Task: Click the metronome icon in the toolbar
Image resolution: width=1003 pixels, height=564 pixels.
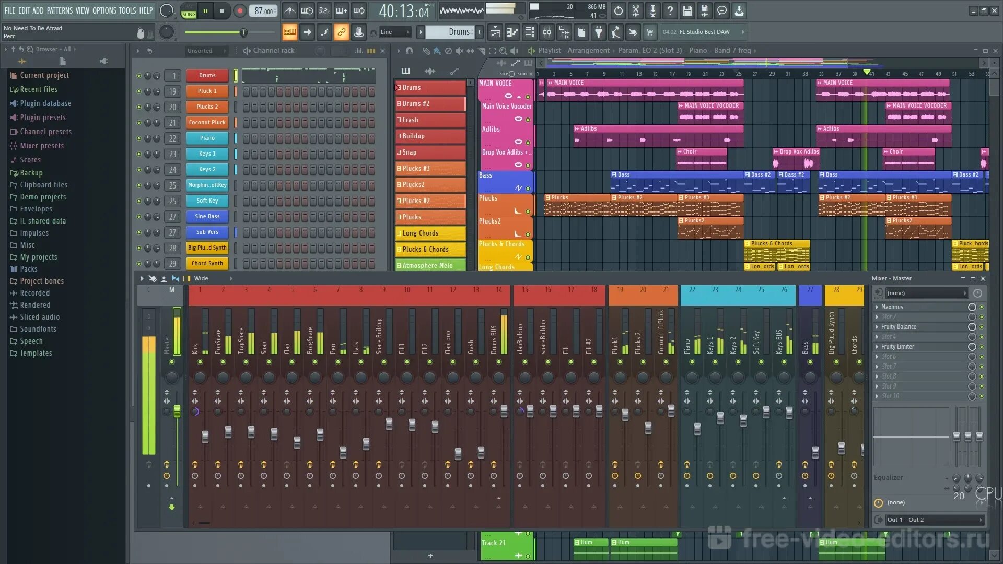Action: 290,10
